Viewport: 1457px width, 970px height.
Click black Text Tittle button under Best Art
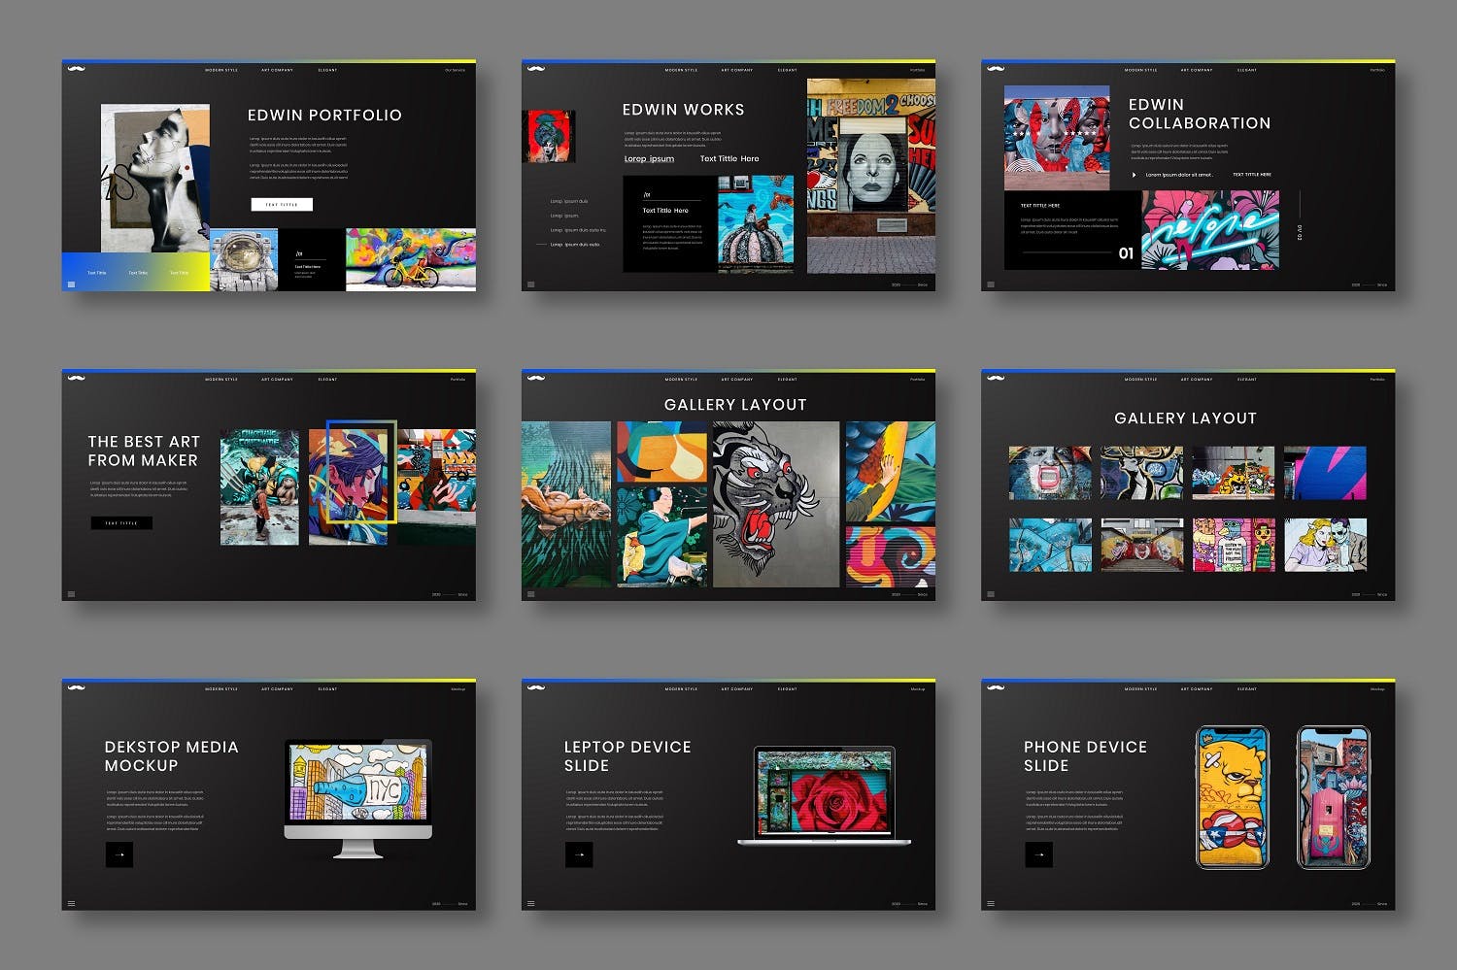click(121, 523)
